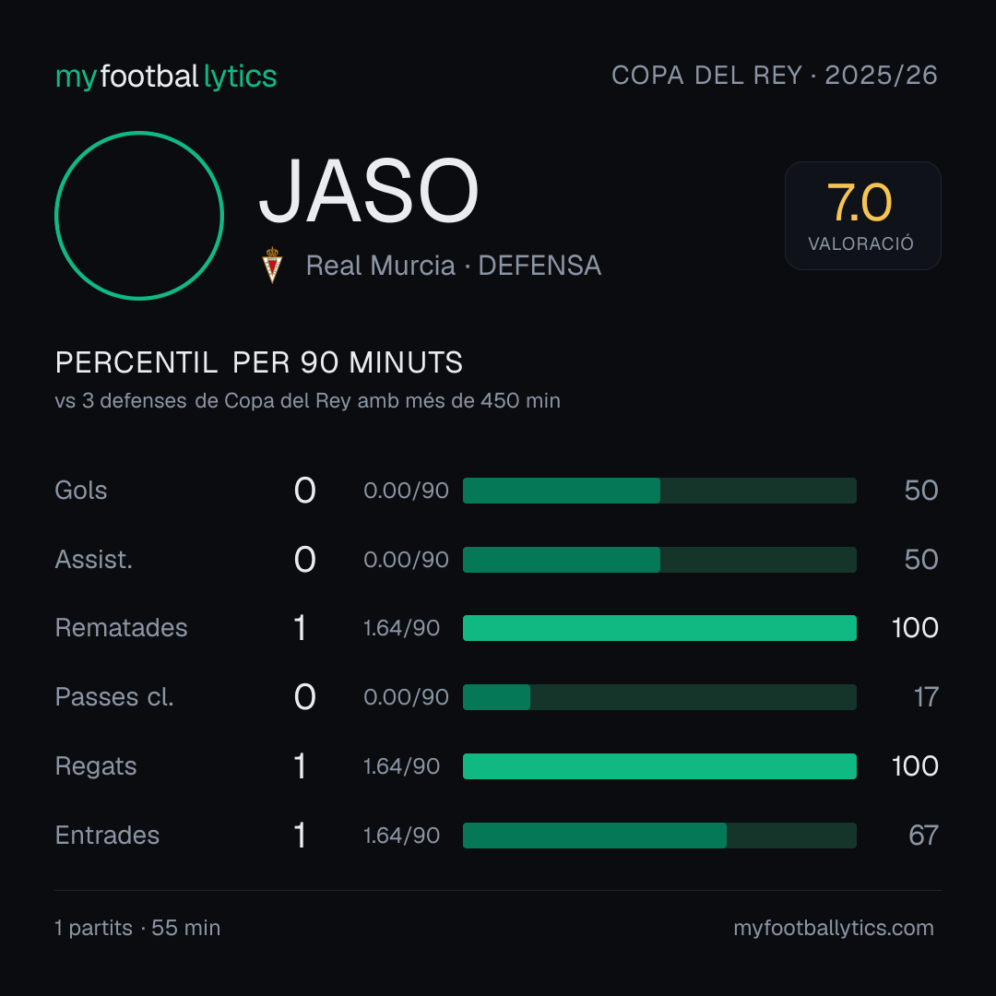Click the Copa del Rey 2025/26 label

click(x=775, y=75)
